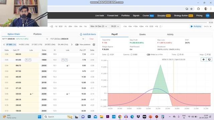
Task: Open the Forward test page
Action: point(113,16)
